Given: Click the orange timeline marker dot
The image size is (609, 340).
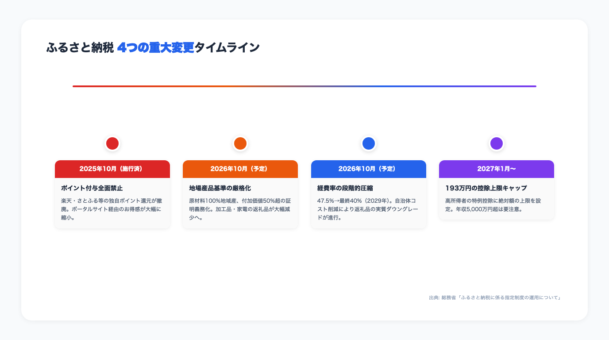Looking at the screenshot, I should coord(240,143).
